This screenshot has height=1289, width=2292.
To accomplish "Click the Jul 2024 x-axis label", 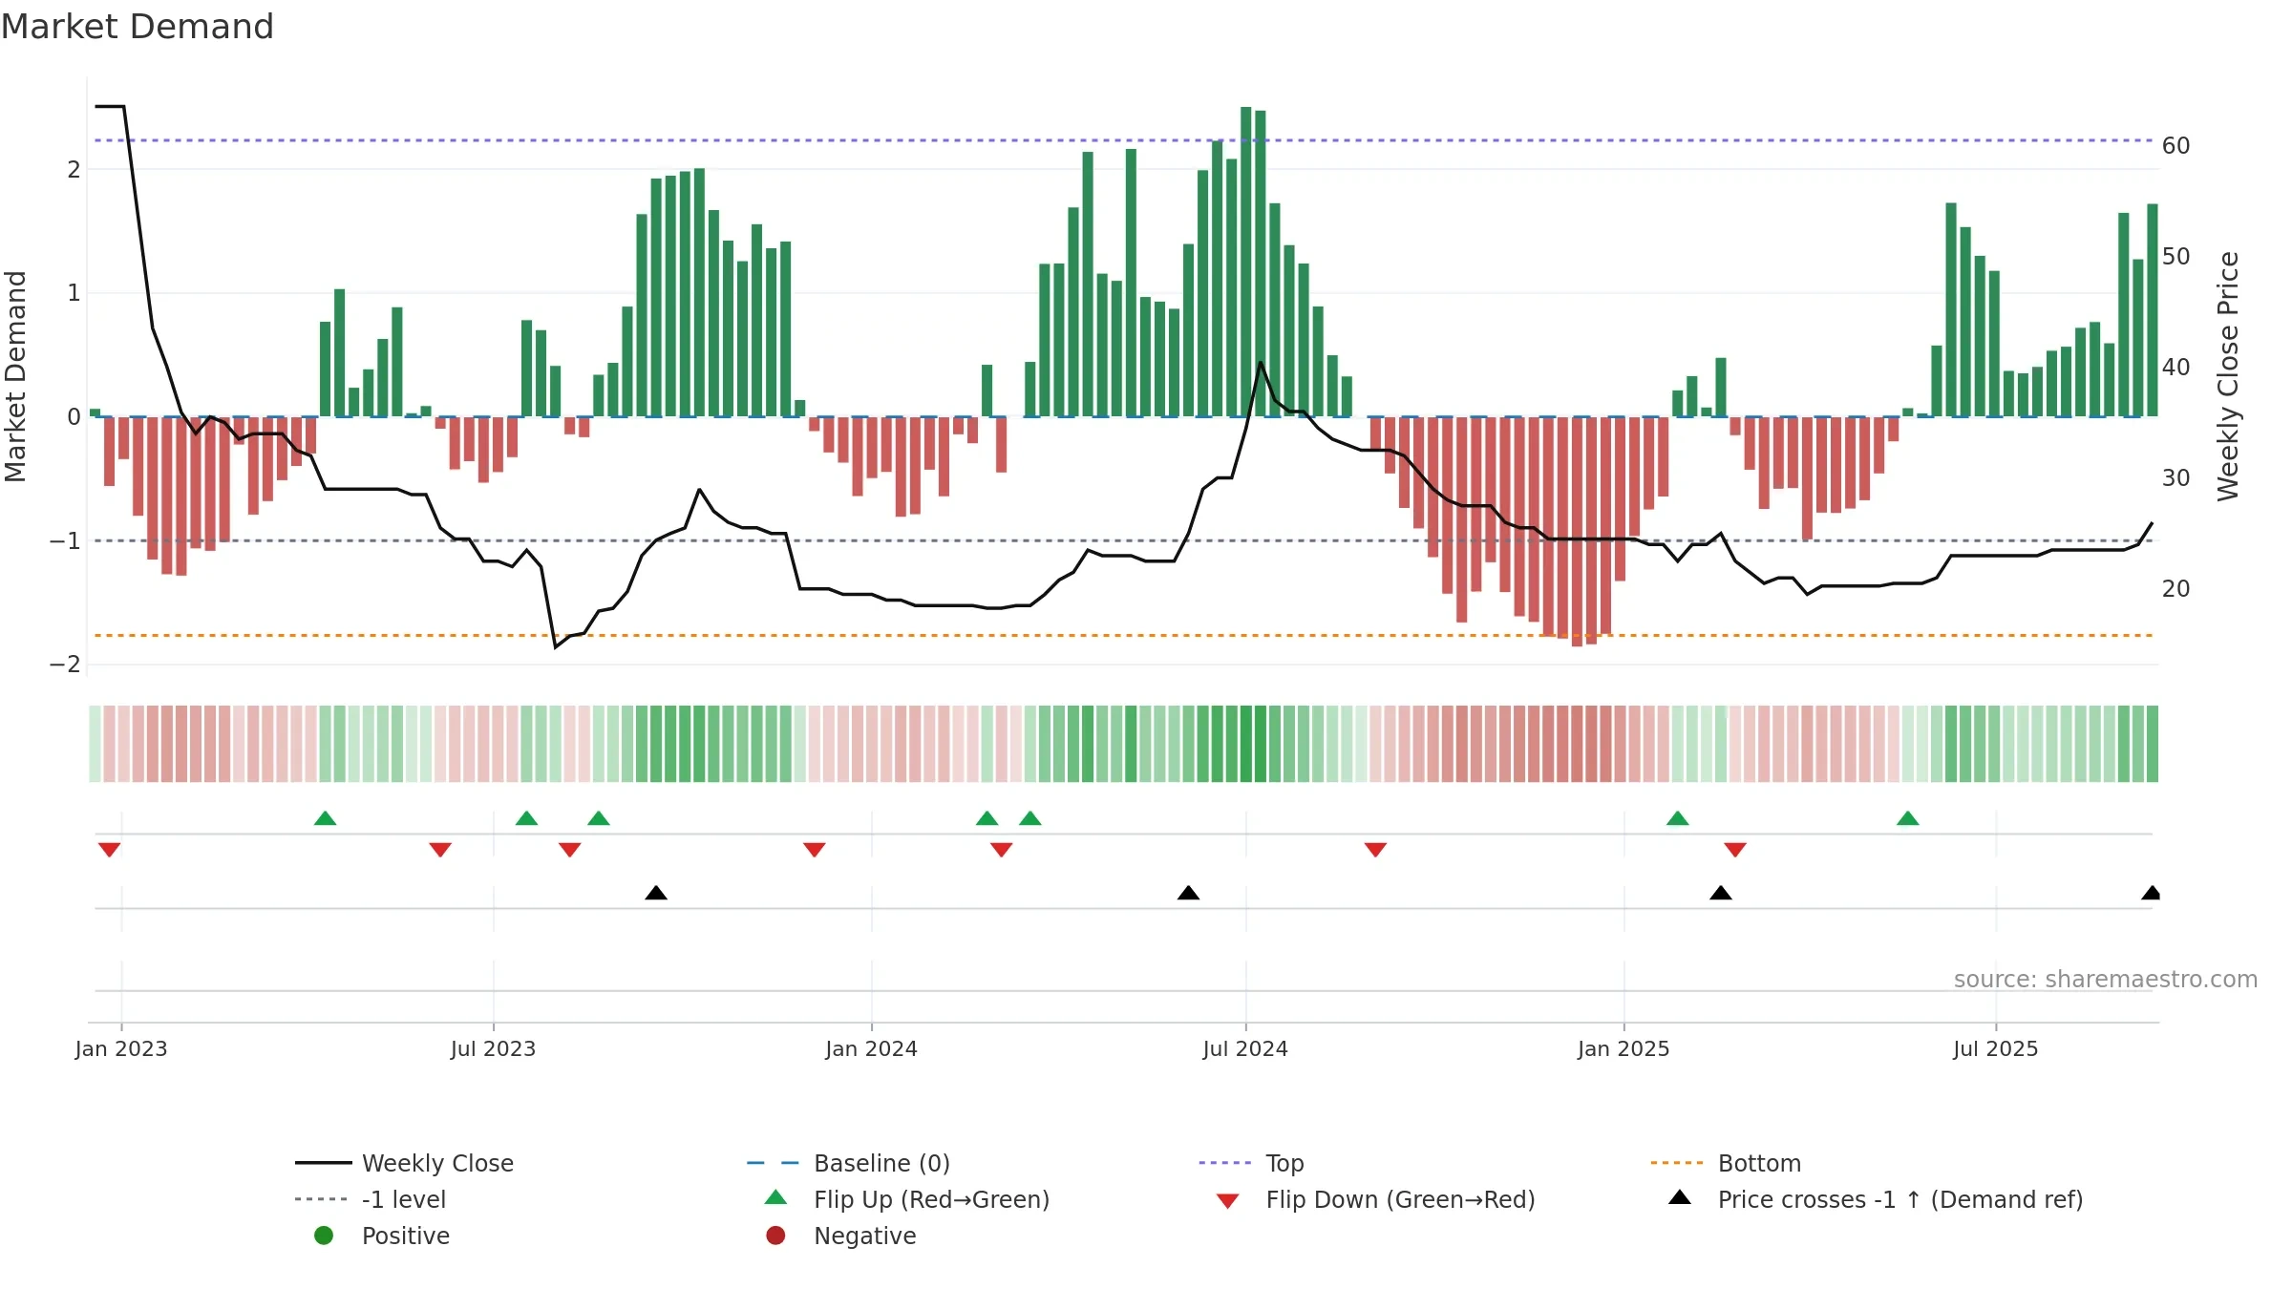I will 1246,1049.
